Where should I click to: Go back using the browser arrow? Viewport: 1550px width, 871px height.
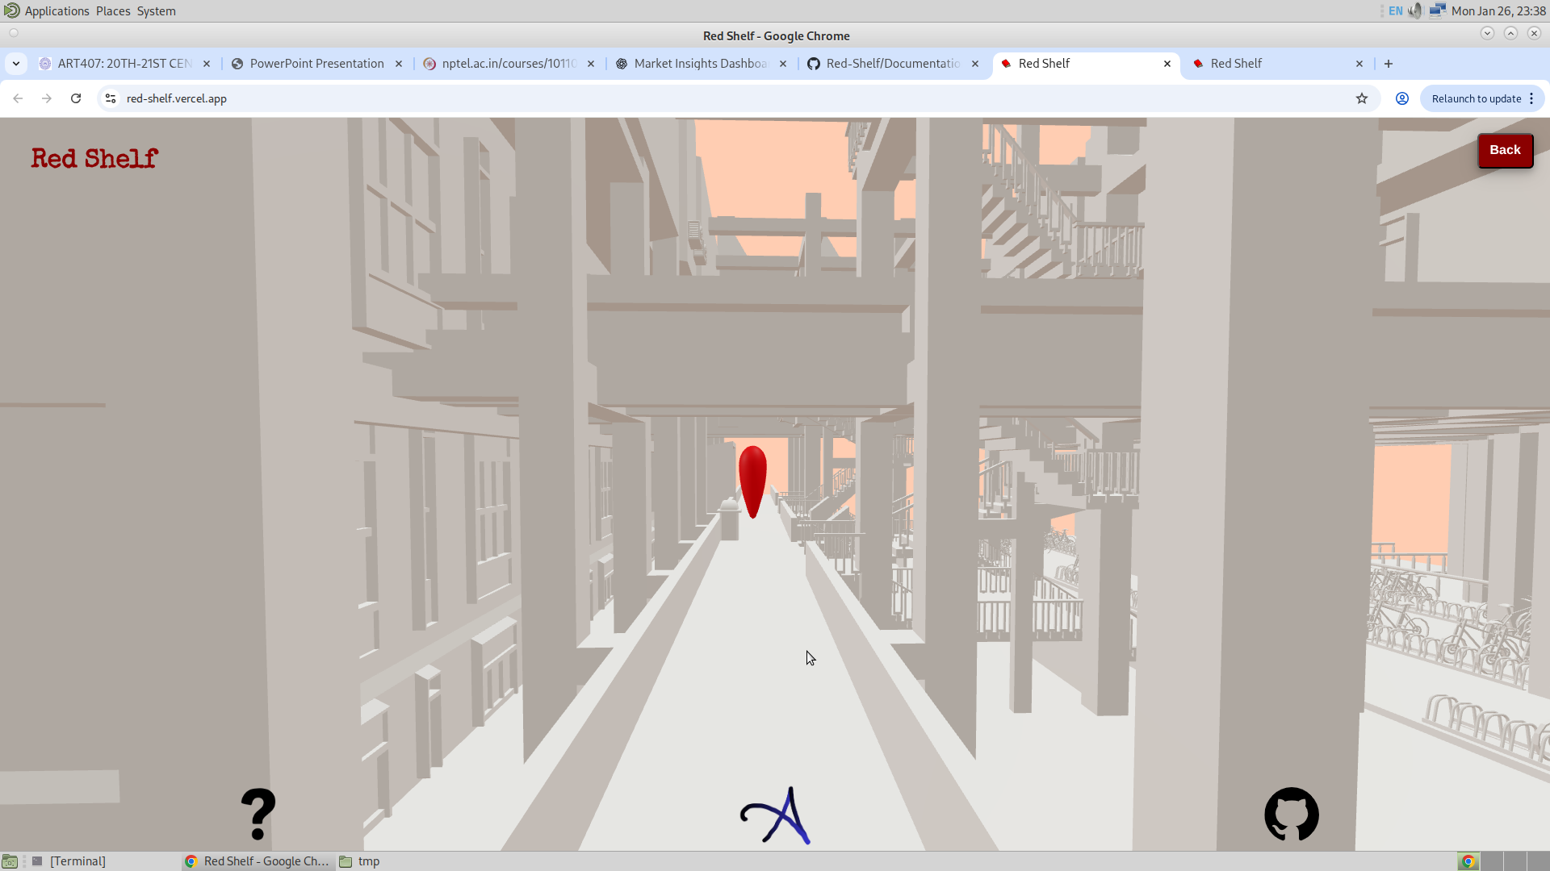18,98
